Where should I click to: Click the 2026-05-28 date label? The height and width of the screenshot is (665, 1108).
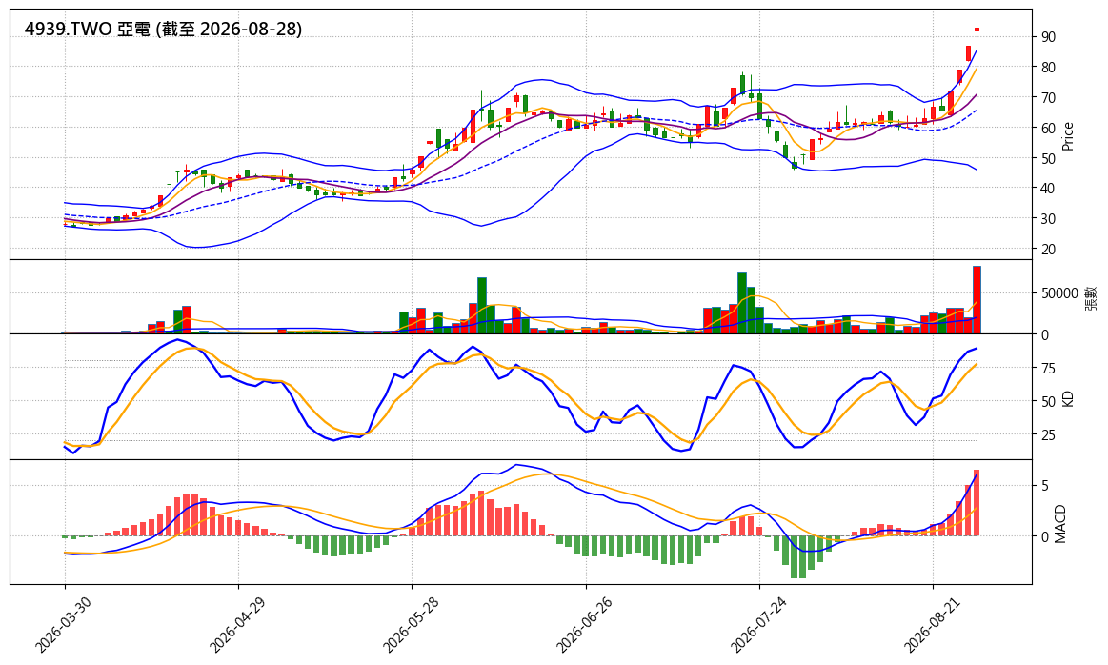tap(409, 625)
